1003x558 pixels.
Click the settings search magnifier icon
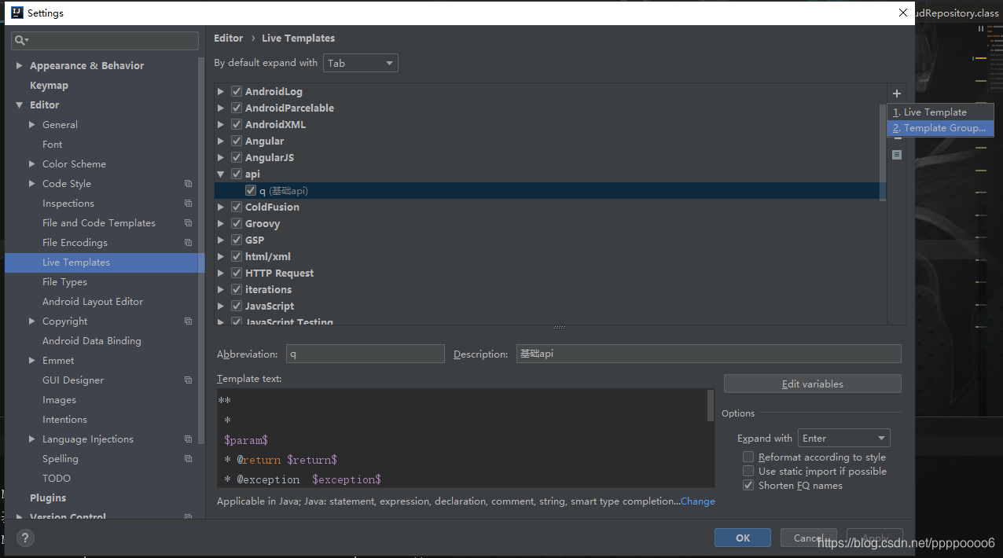pos(20,40)
